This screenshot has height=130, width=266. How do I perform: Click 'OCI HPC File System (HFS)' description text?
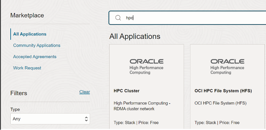tap(220, 103)
